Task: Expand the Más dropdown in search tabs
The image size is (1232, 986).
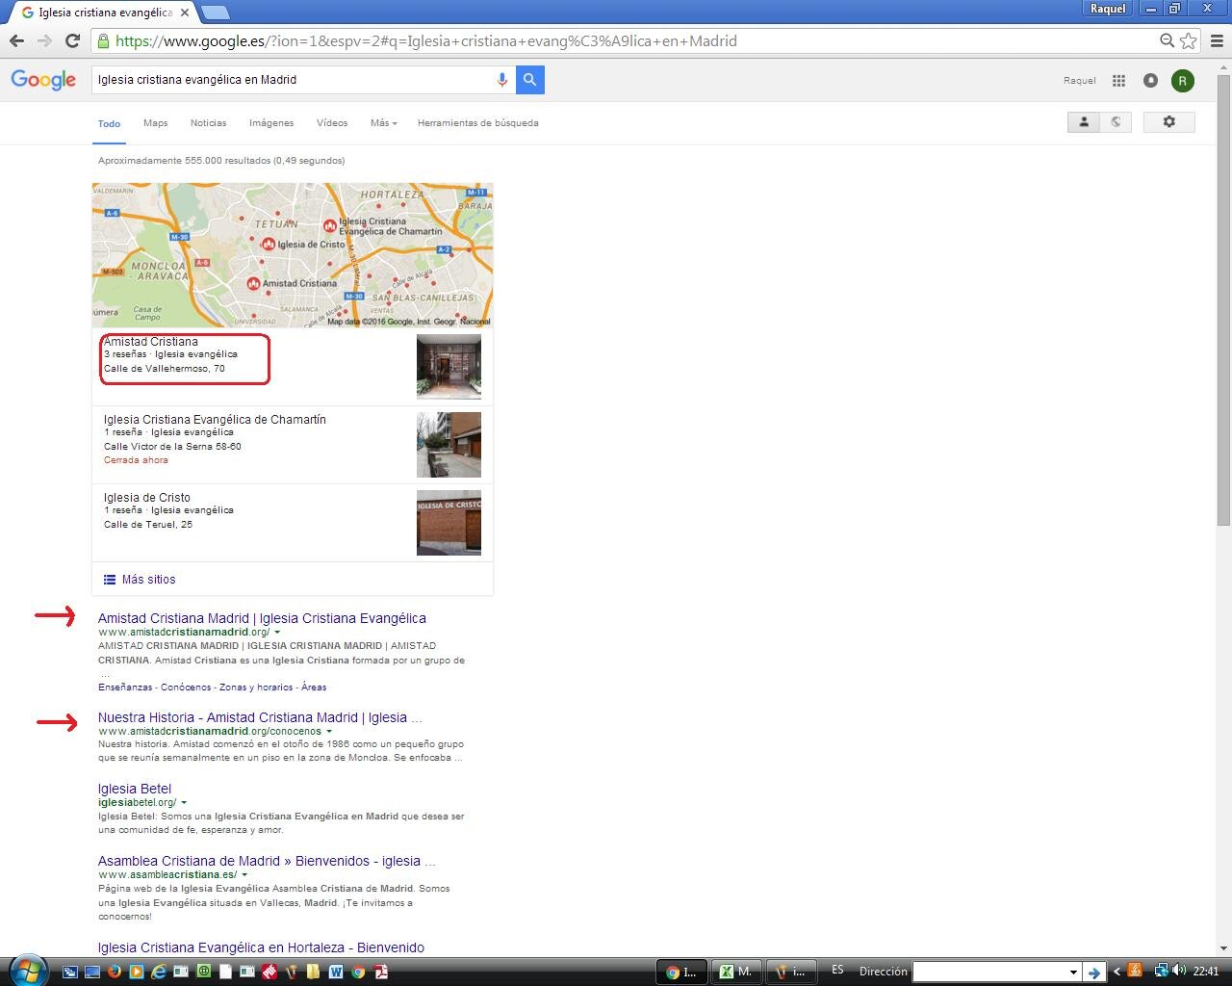Action: (x=383, y=123)
